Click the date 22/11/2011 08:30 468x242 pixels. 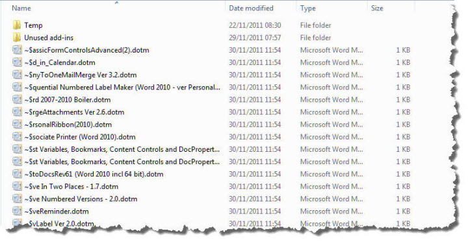[x=255, y=25]
